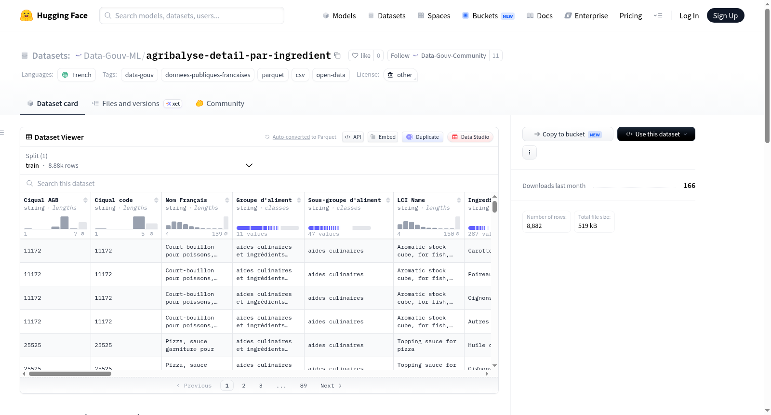Open Data Studio
Image resolution: width=771 pixels, height=415 pixels.
tap(470, 137)
